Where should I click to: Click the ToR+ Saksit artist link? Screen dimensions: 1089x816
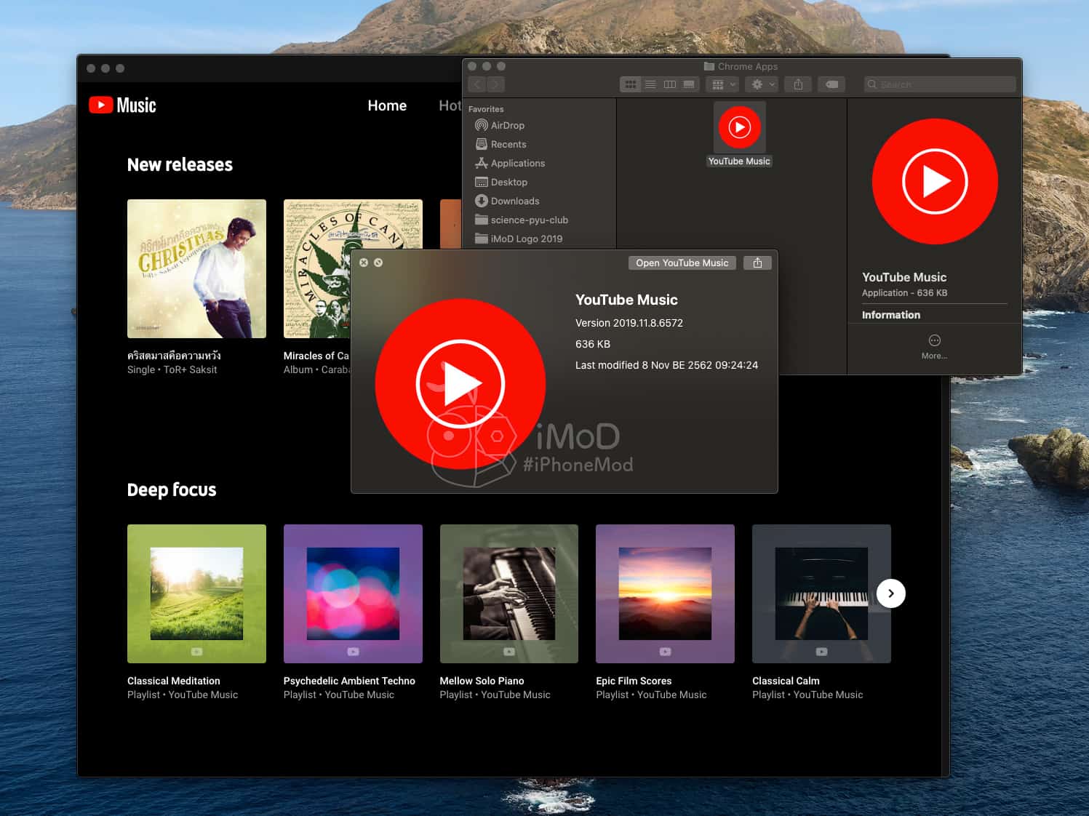[190, 369]
